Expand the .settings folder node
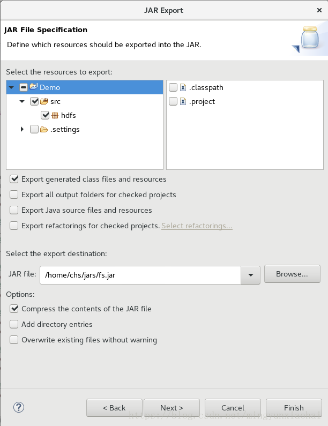This screenshot has height=426, width=328. 22,129
